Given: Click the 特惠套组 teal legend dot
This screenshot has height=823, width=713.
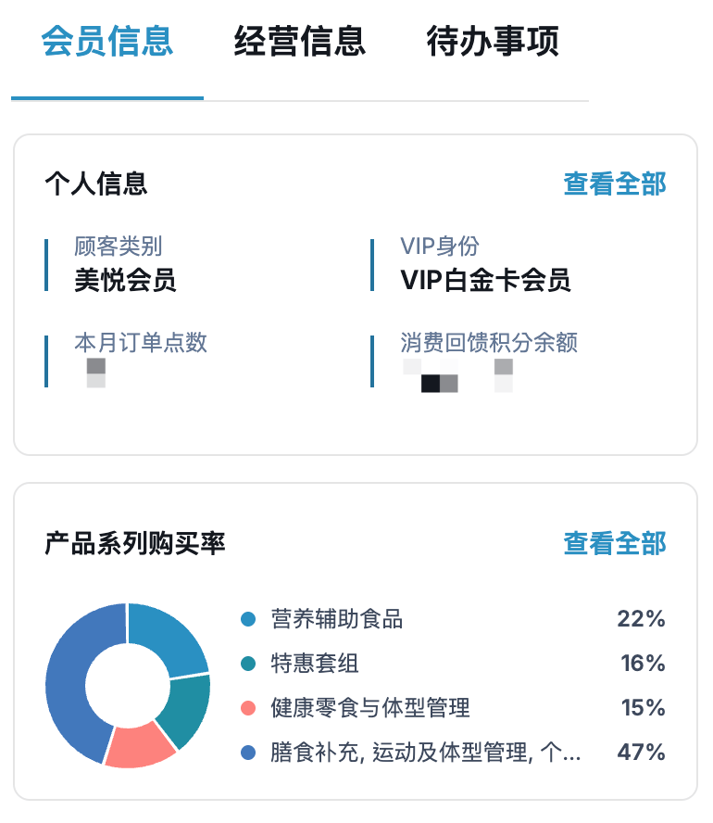Looking at the screenshot, I should 248,664.
